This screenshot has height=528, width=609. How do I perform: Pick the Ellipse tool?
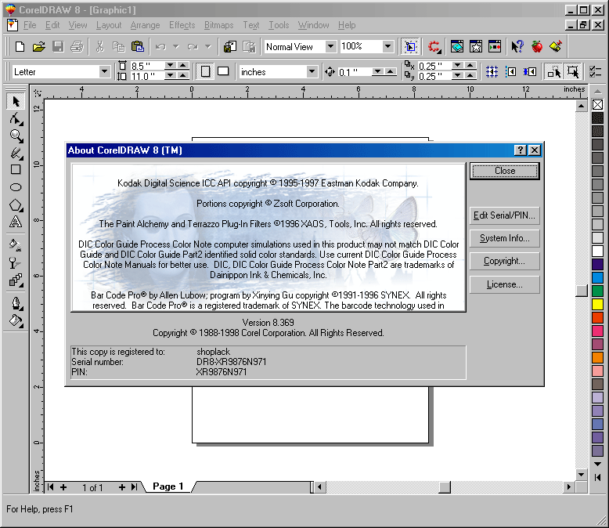(x=16, y=187)
